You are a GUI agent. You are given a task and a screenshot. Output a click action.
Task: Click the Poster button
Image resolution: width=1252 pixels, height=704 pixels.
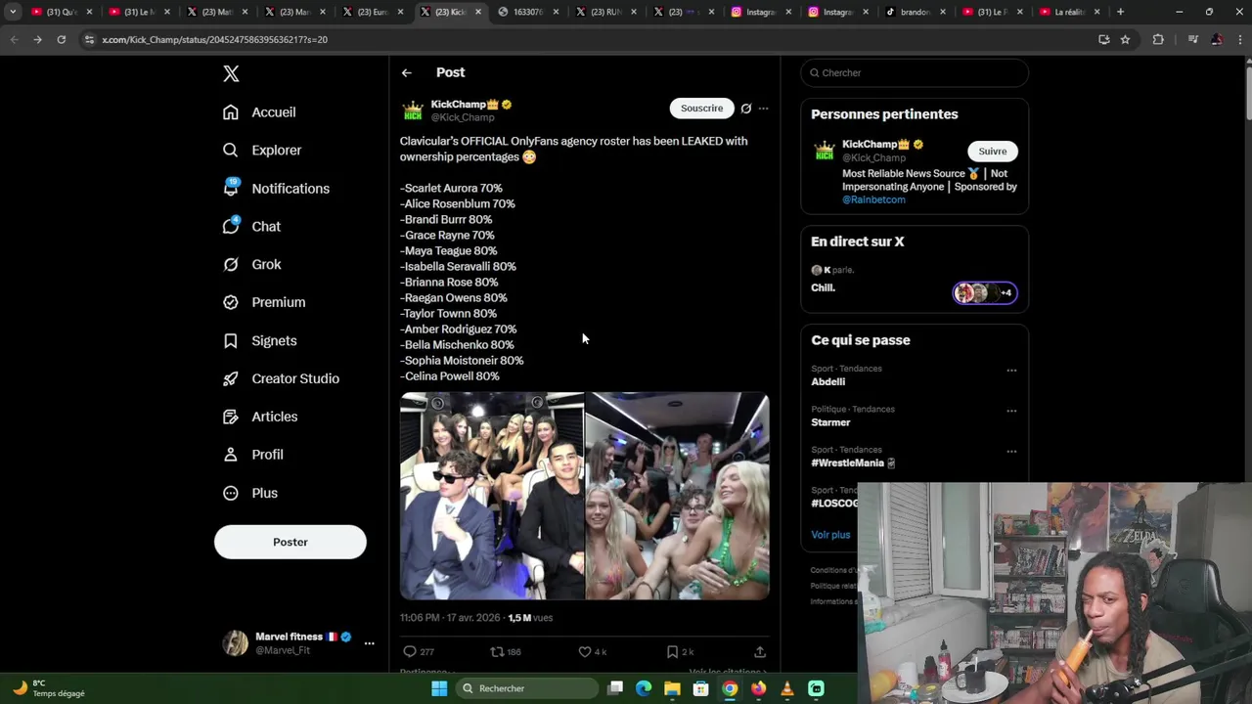click(291, 542)
